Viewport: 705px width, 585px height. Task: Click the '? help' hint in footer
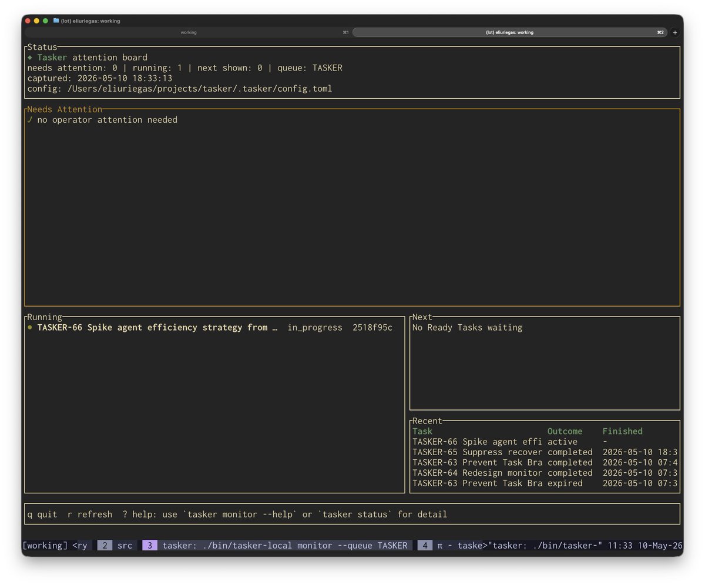(x=140, y=515)
